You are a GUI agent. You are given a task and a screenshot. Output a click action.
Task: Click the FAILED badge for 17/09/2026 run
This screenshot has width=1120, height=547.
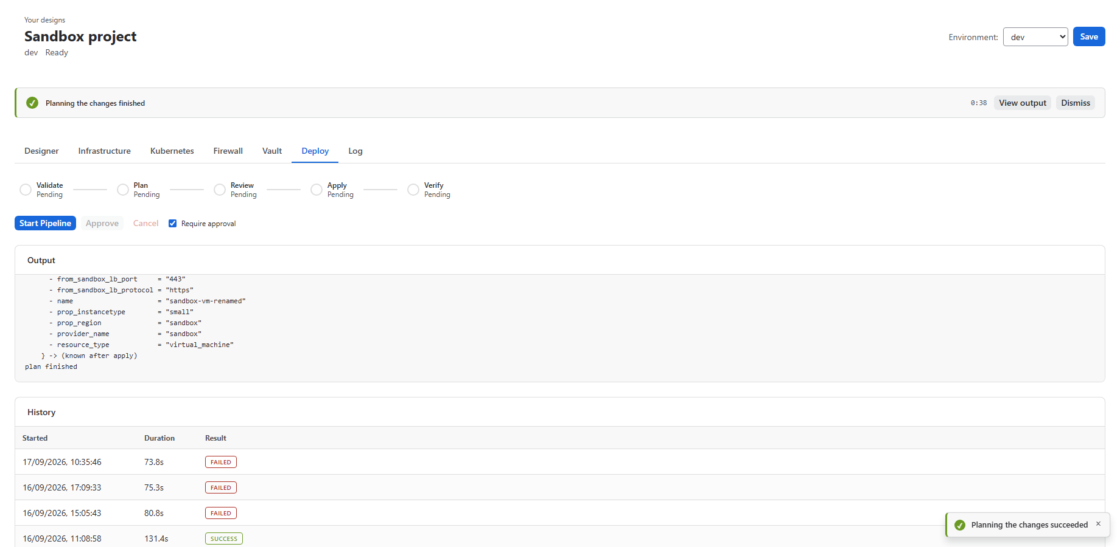(221, 462)
